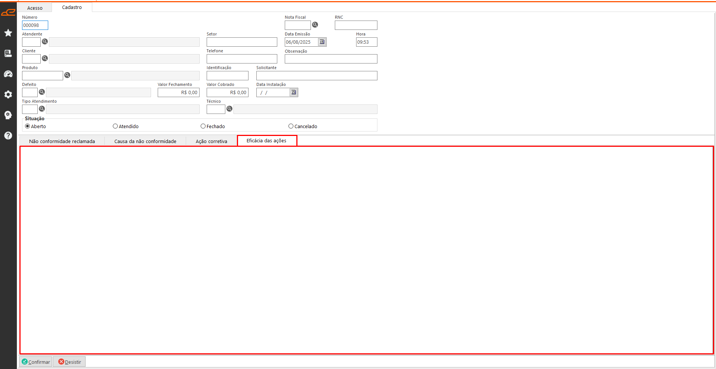716x369 pixels.
Task: Click the Nota Fiscal search magnifier
Action: (x=315, y=25)
